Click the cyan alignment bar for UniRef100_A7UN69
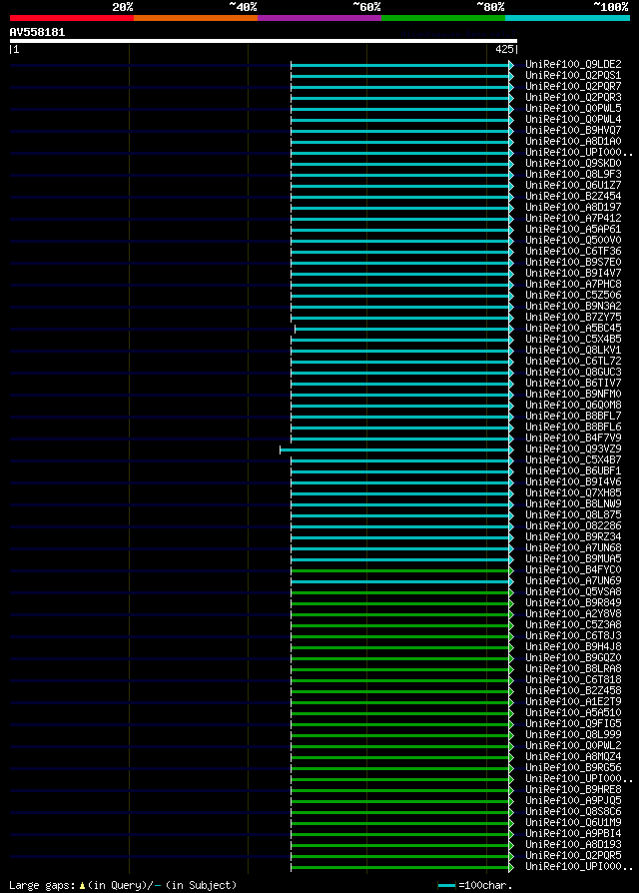Image resolution: width=639 pixels, height=893 pixels. point(400,581)
